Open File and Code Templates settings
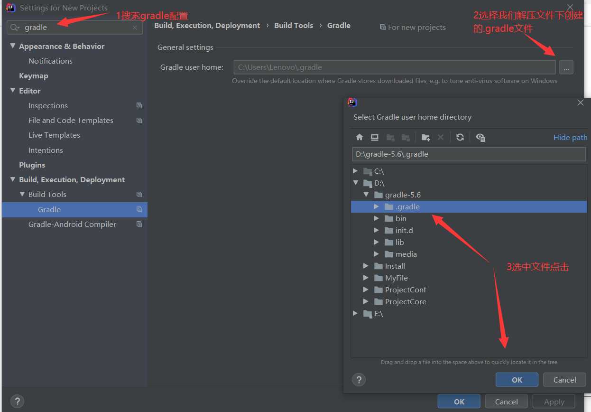591x412 pixels. click(71, 120)
